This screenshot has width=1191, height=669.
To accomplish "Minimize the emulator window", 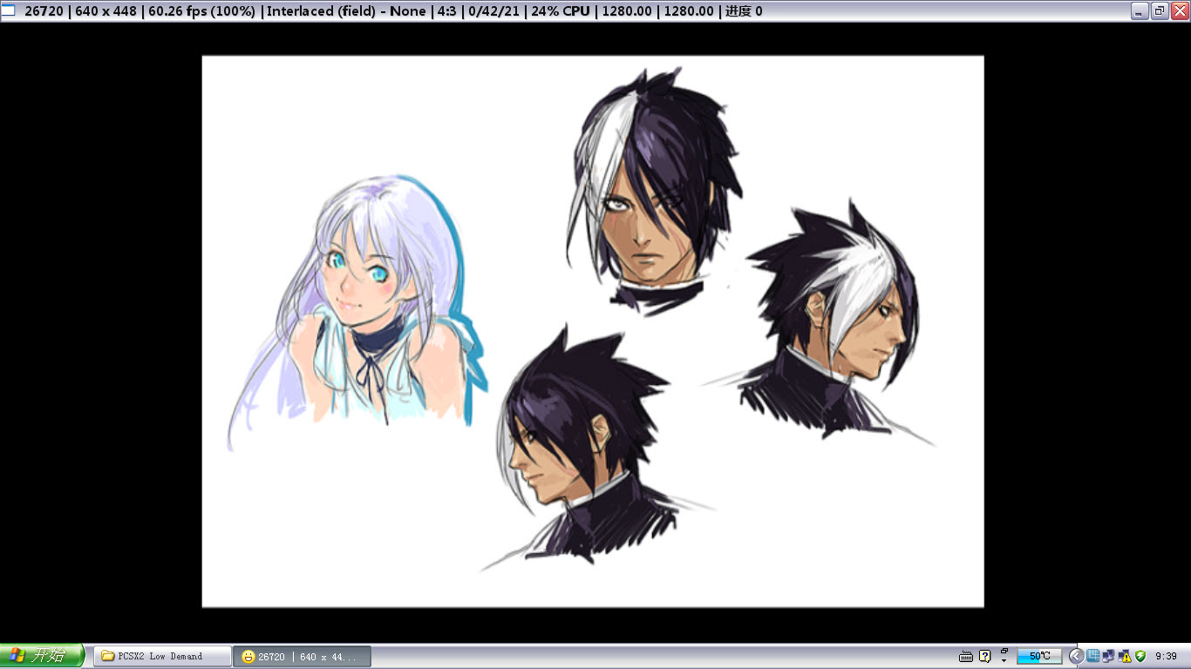I will (x=1140, y=11).
